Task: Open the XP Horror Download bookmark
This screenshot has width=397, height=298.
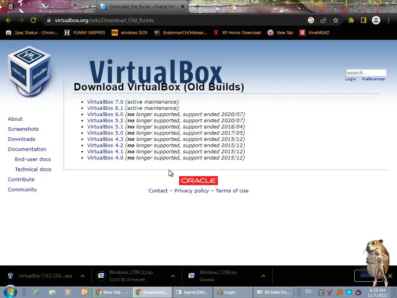Action: (x=237, y=33)
